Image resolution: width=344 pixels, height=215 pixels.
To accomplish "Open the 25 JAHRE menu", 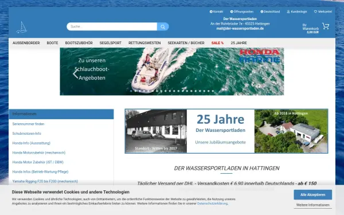I will tap(239, 43).
